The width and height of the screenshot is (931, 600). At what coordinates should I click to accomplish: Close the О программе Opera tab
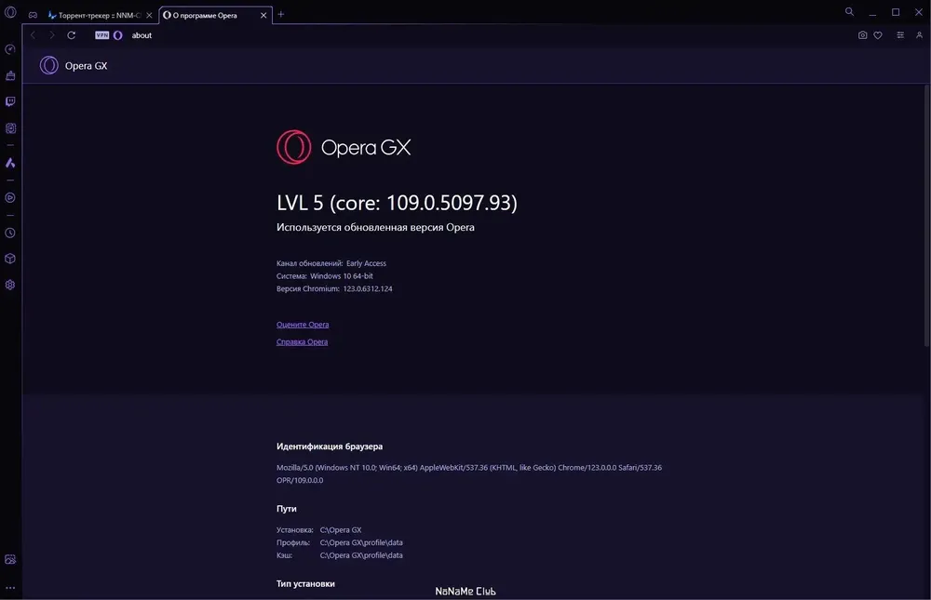point(263,16)
